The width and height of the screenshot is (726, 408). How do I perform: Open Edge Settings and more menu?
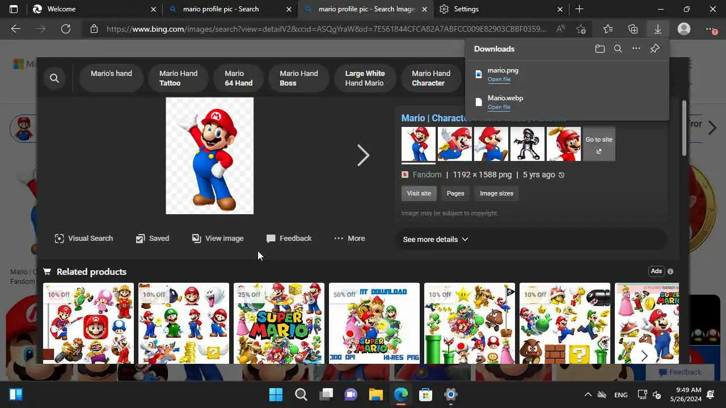coord(710,29)
